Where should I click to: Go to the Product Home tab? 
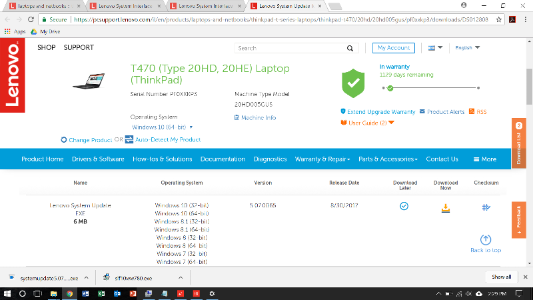[x=42, y=159]
